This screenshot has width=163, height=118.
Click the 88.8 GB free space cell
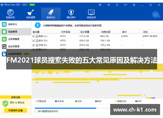click(104, 36)
